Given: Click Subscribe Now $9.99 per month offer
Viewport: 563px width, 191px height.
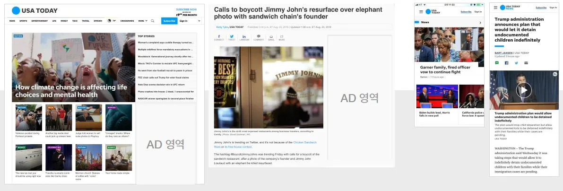Looking at the screenshot, I should click(x=186, y=12).
